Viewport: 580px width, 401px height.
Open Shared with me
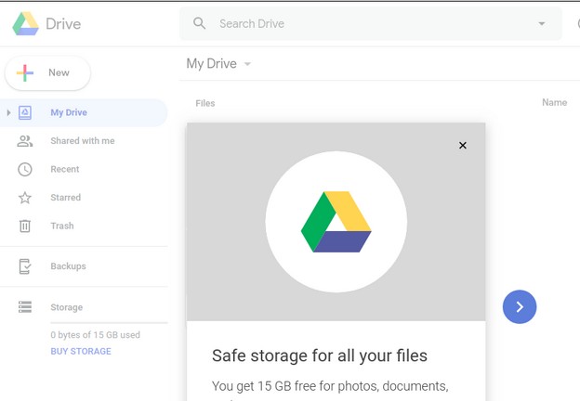[83, 141]
